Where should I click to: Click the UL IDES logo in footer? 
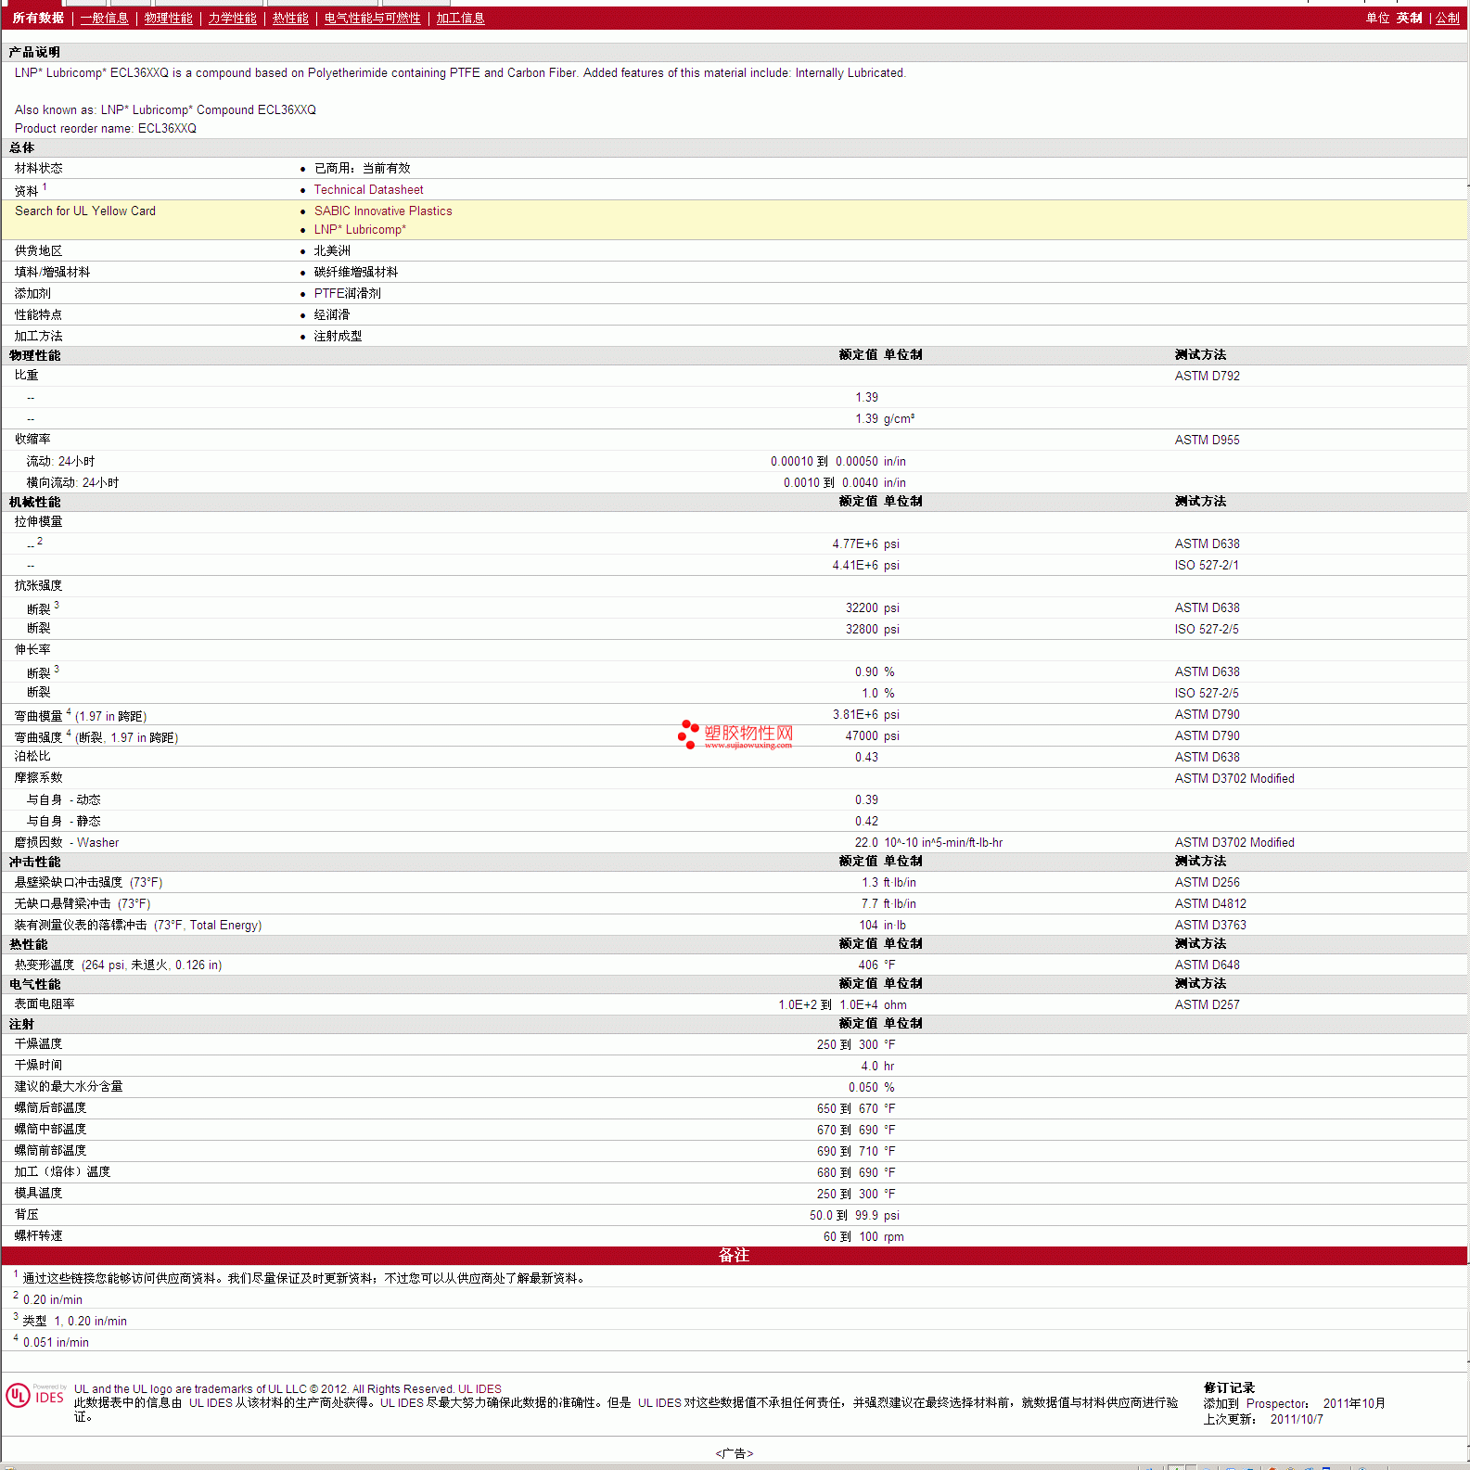click(x=36, y=1396)
